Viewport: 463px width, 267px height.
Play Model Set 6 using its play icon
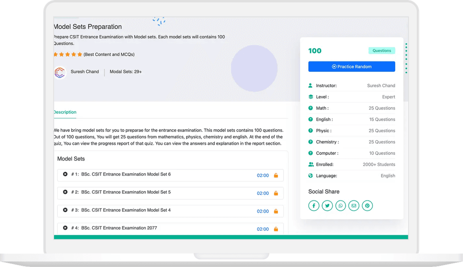point(65,174)
